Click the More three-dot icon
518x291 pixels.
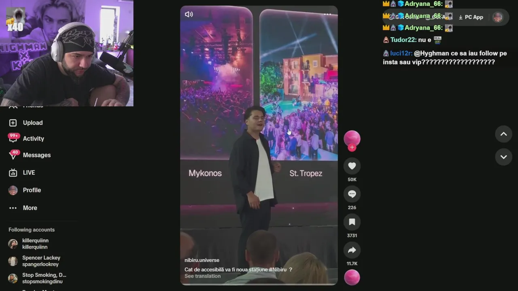(x=13, y=208)
